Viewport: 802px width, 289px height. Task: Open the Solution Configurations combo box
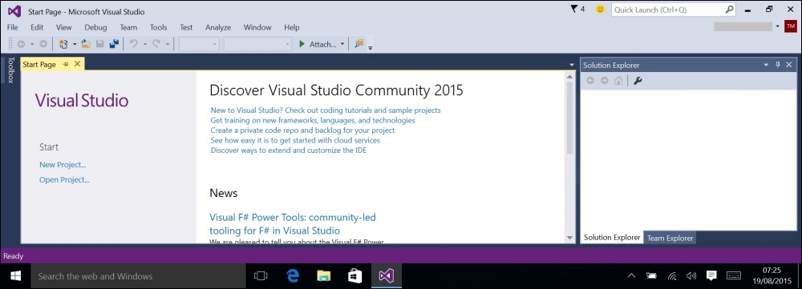pos(200,44)
